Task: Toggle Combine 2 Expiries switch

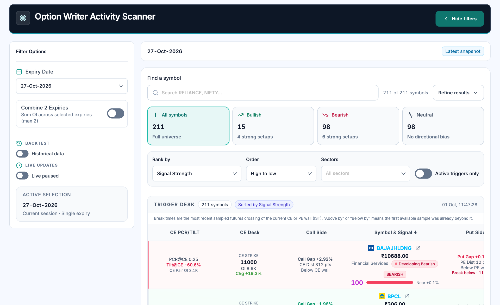Action: [116, 113]
